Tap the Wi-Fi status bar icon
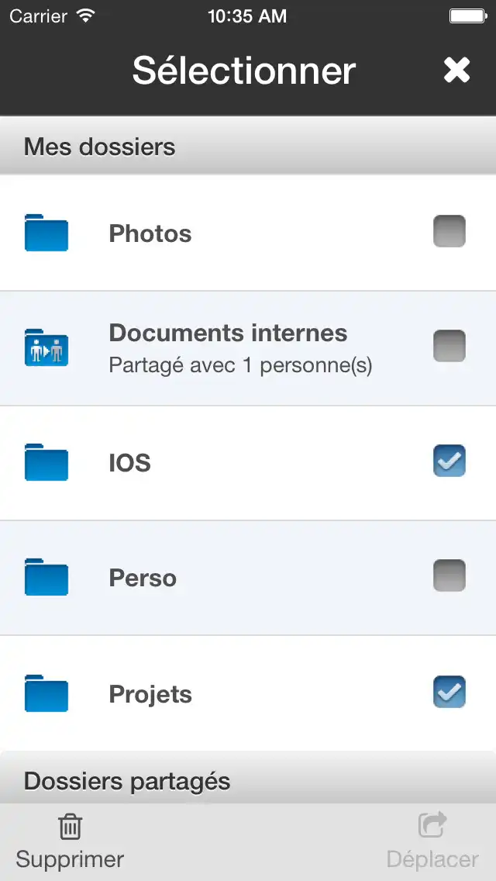The width and height of the screenshot is (496, 881). [85, 16]
